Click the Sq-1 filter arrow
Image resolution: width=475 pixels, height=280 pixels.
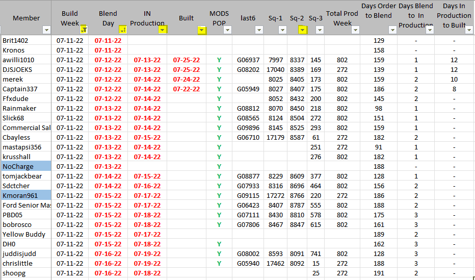pos(282,30)
